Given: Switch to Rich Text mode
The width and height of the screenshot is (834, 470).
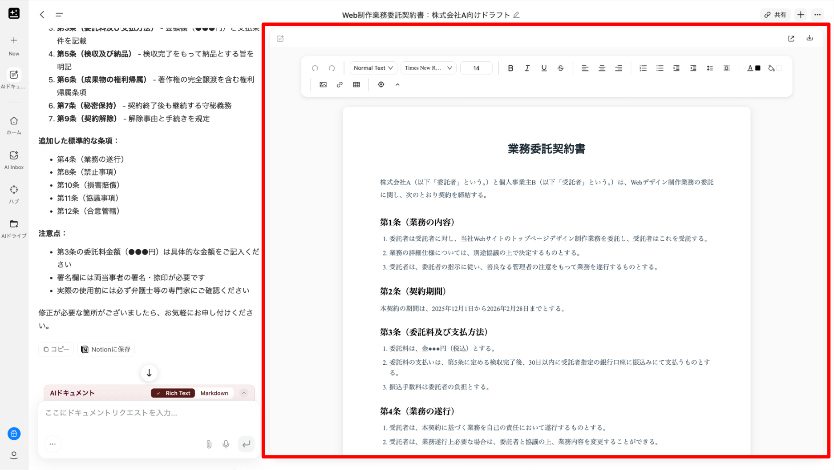Looking at the screenshot, I should tap(173, 393).
